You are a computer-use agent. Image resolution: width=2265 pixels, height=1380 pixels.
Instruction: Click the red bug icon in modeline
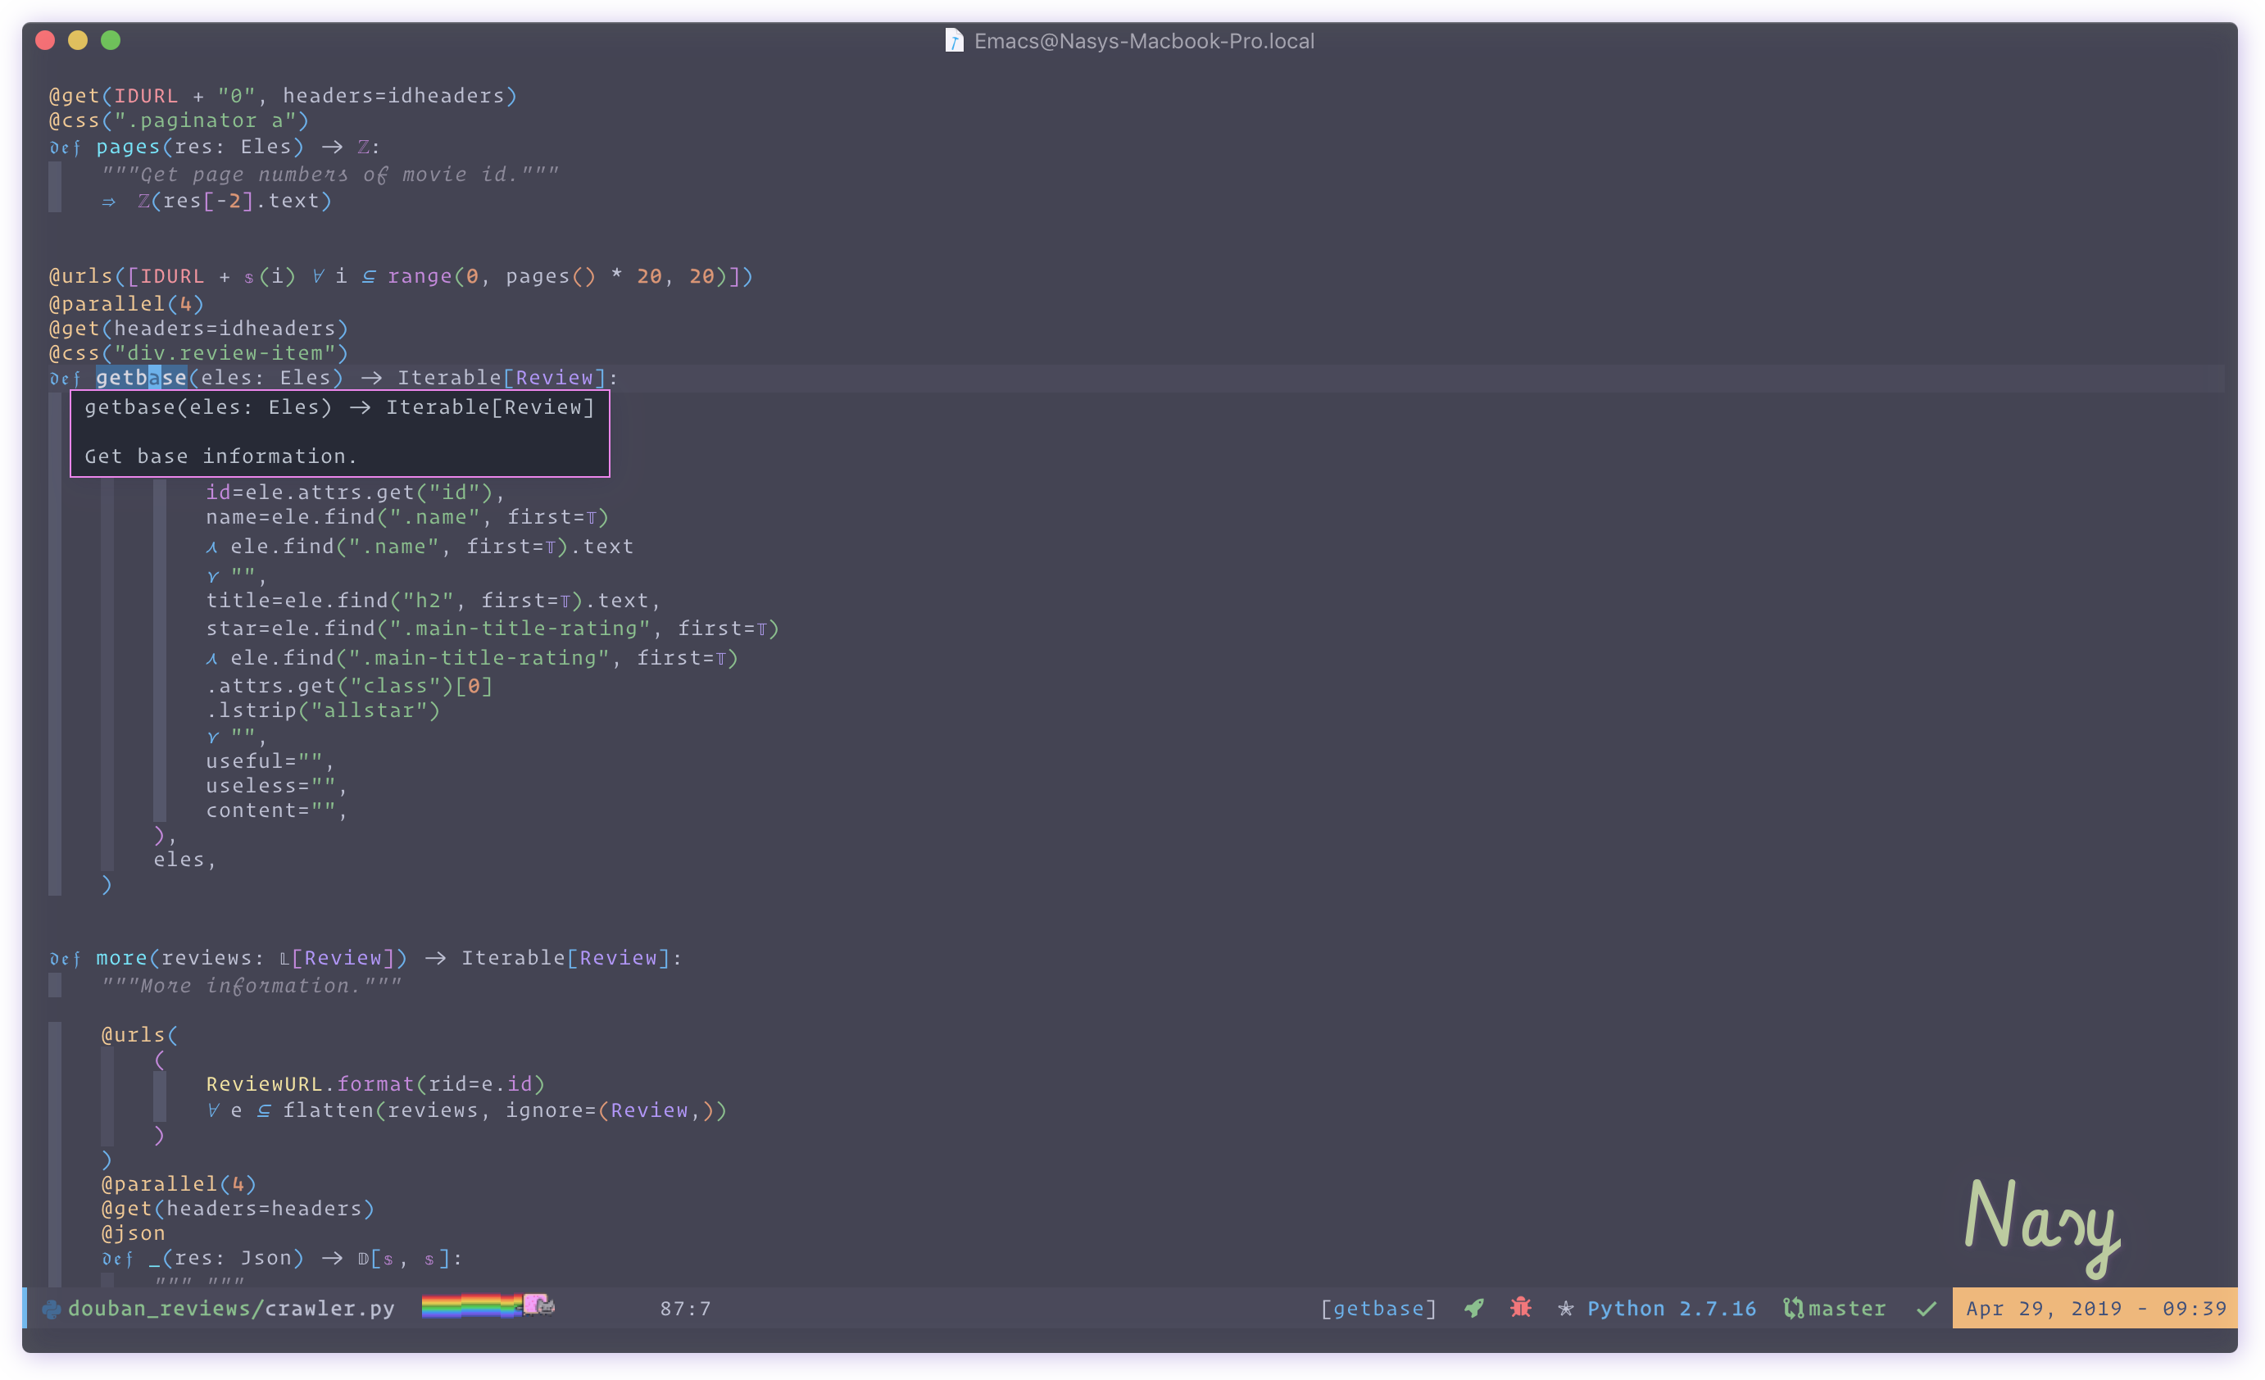1520,1307
